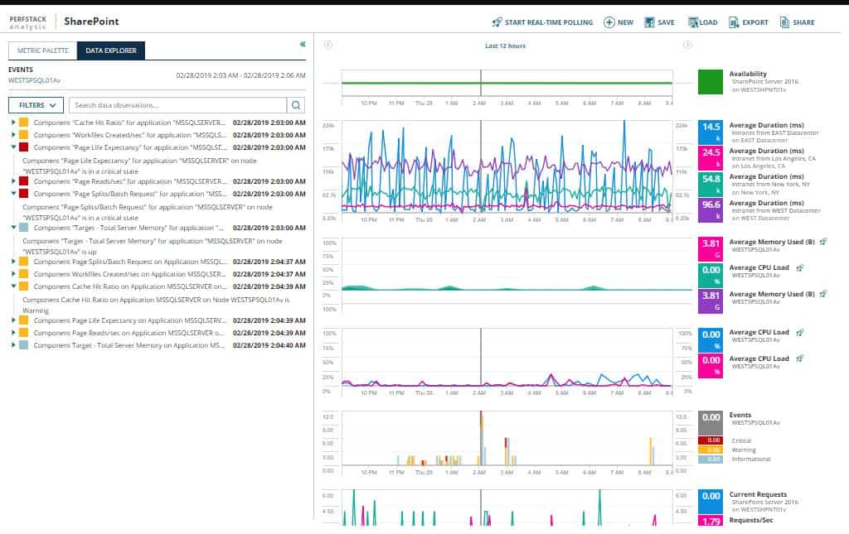The image size is (849, 534).
Task: Click the real-time icon beside blue Average CPU Load
Action: coord(800,332)
